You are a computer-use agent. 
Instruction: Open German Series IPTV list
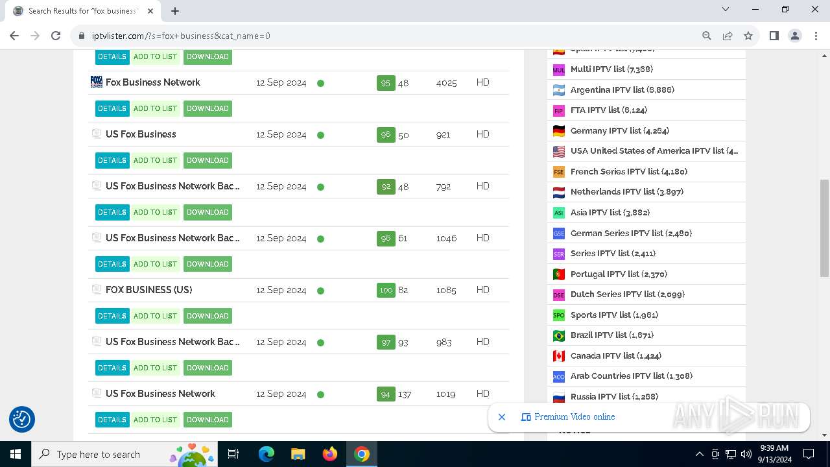pyautogui.click(x=631, y=233)
